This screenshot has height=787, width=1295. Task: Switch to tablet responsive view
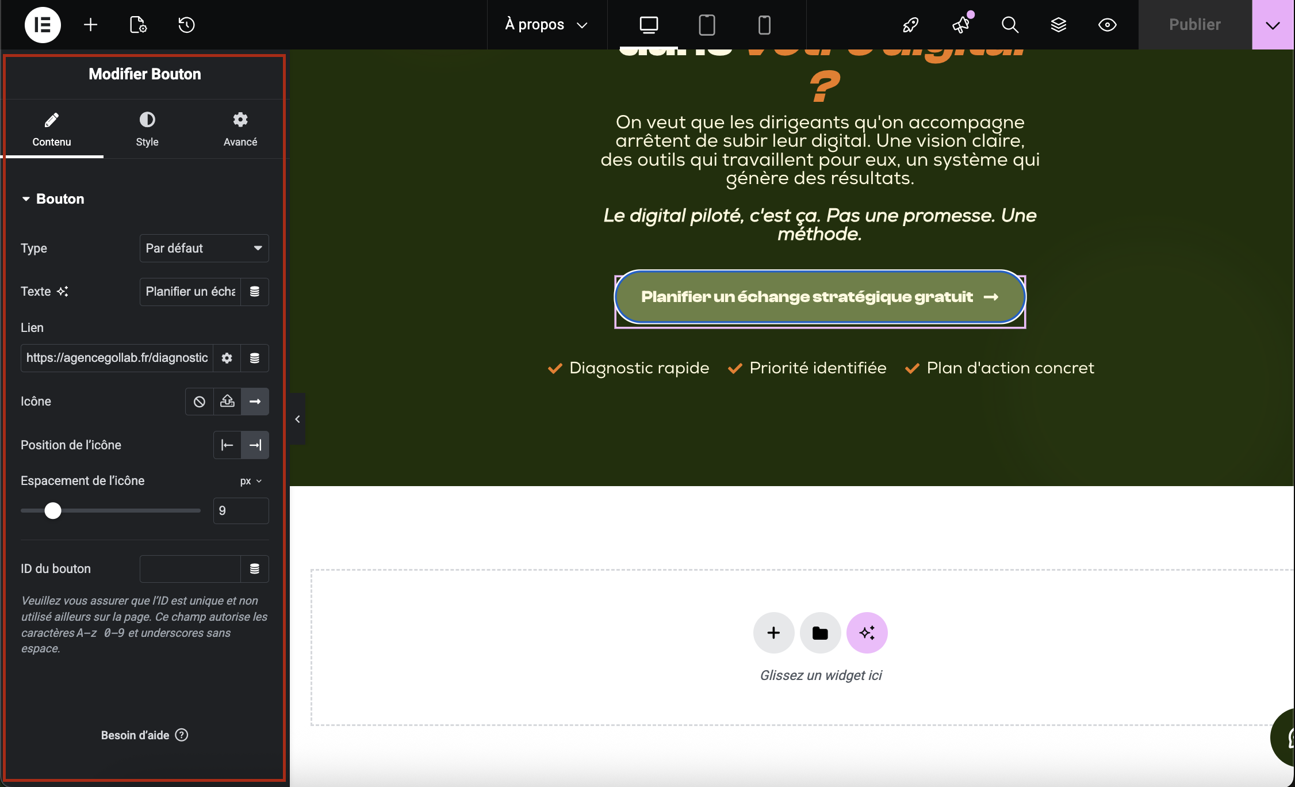click(x=707, y=25)
